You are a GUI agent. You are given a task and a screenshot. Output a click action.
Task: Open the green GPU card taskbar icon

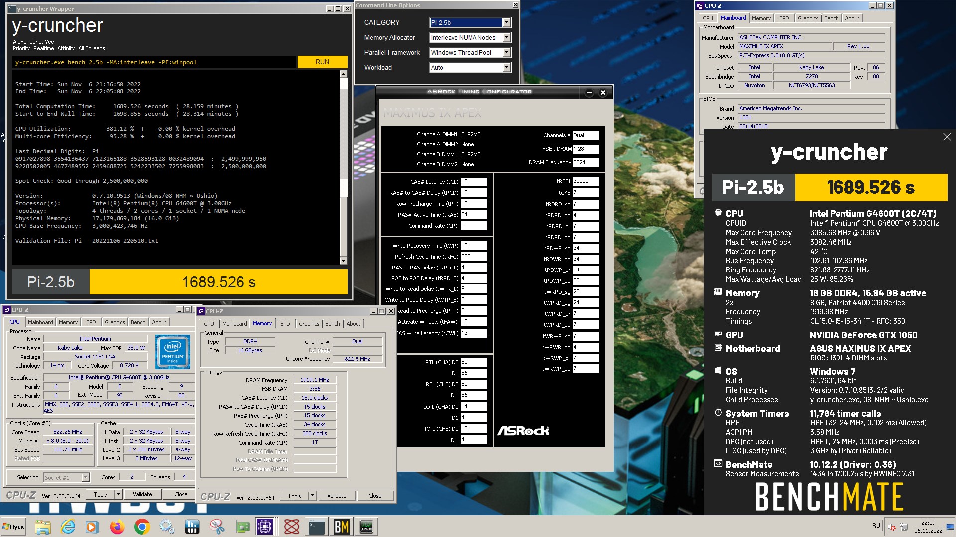241,527
